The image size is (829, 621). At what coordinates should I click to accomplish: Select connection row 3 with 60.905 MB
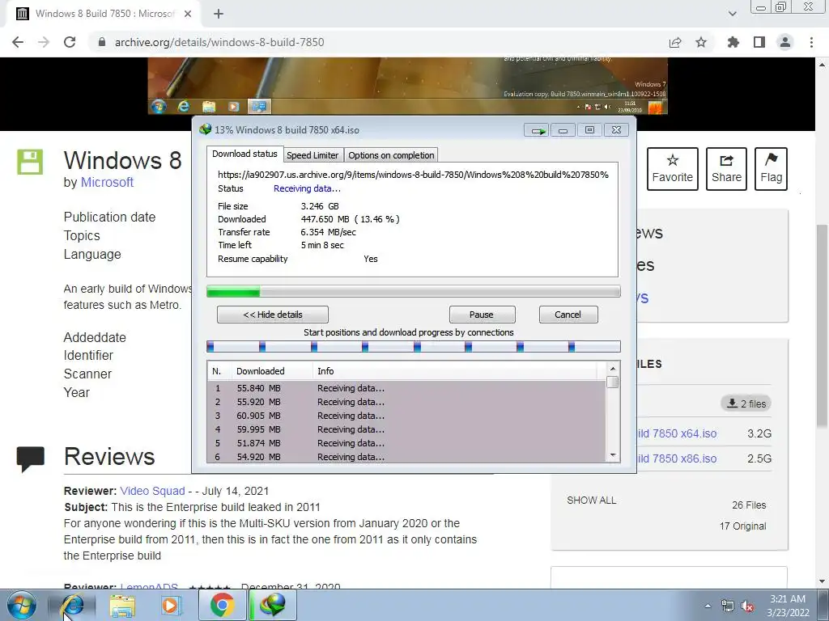(406, 416)
